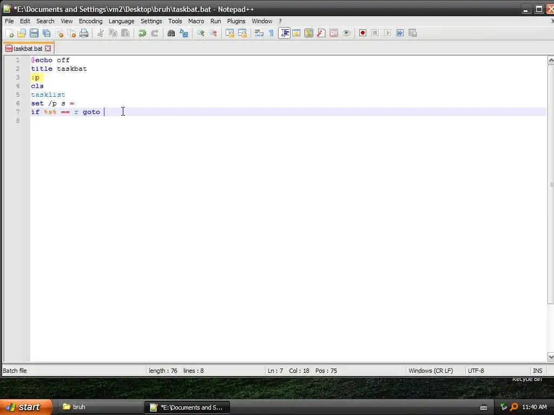Open the Macro menu
Image resolution: width=554 pixels, height=415 pixels.
(196, 21)
